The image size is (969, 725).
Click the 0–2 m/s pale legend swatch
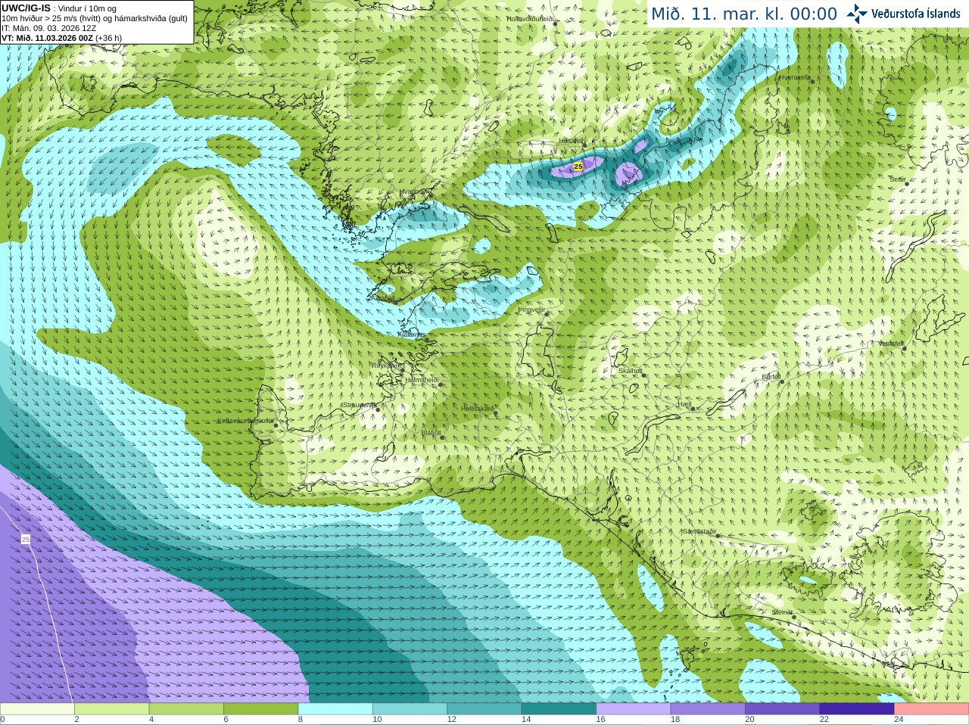click(x=37, y=709)
